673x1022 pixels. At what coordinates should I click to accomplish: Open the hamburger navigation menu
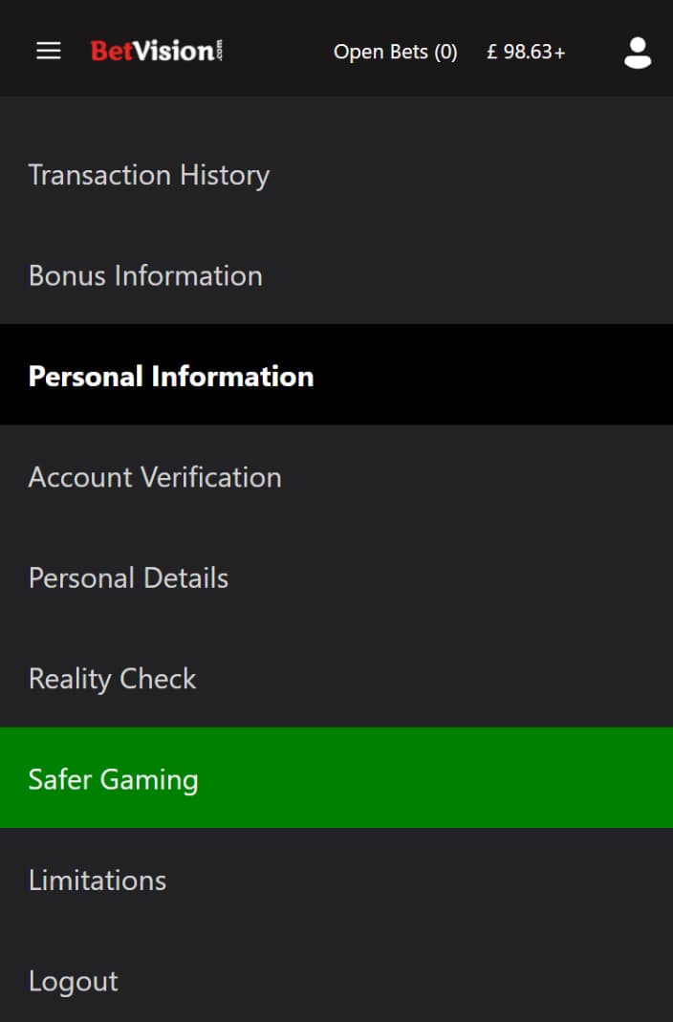(48, 51)
